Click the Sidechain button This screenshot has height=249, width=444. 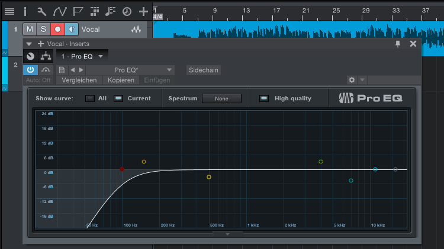pos(204,70)
